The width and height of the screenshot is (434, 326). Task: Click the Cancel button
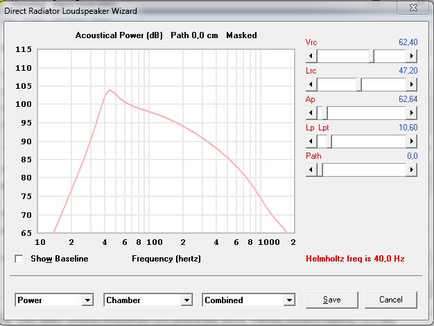391,300
